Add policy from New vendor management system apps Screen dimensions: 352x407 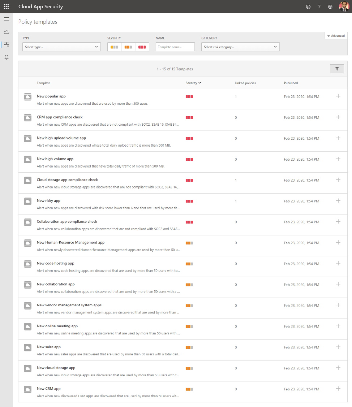[x=338, y=305]
